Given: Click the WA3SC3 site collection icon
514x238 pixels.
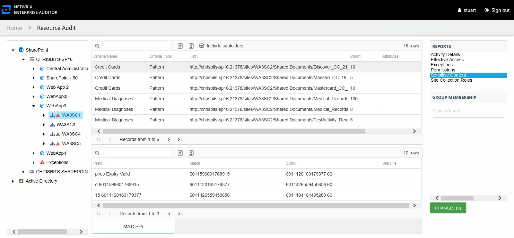Looking at the screenshot, I should click(53, 125).
